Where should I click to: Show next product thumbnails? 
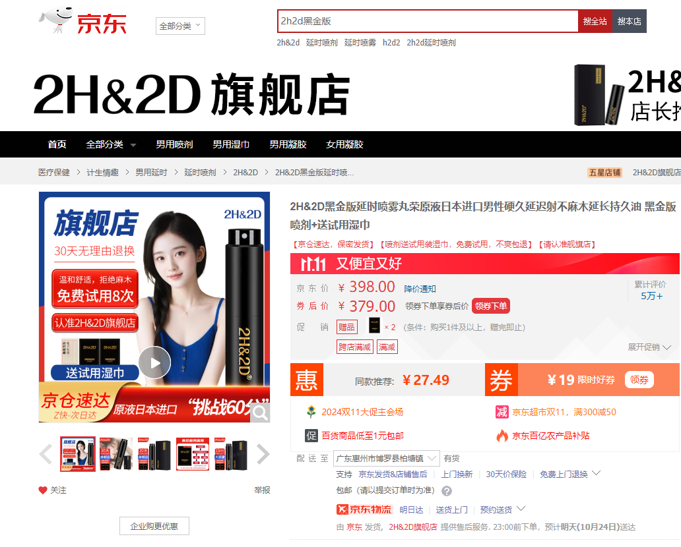pyautogui.click(x=263, y=454)
